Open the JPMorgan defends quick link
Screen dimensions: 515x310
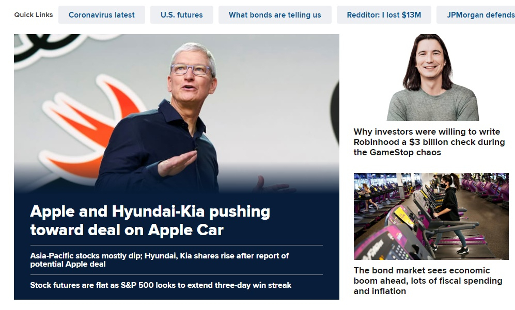(476, 15)
